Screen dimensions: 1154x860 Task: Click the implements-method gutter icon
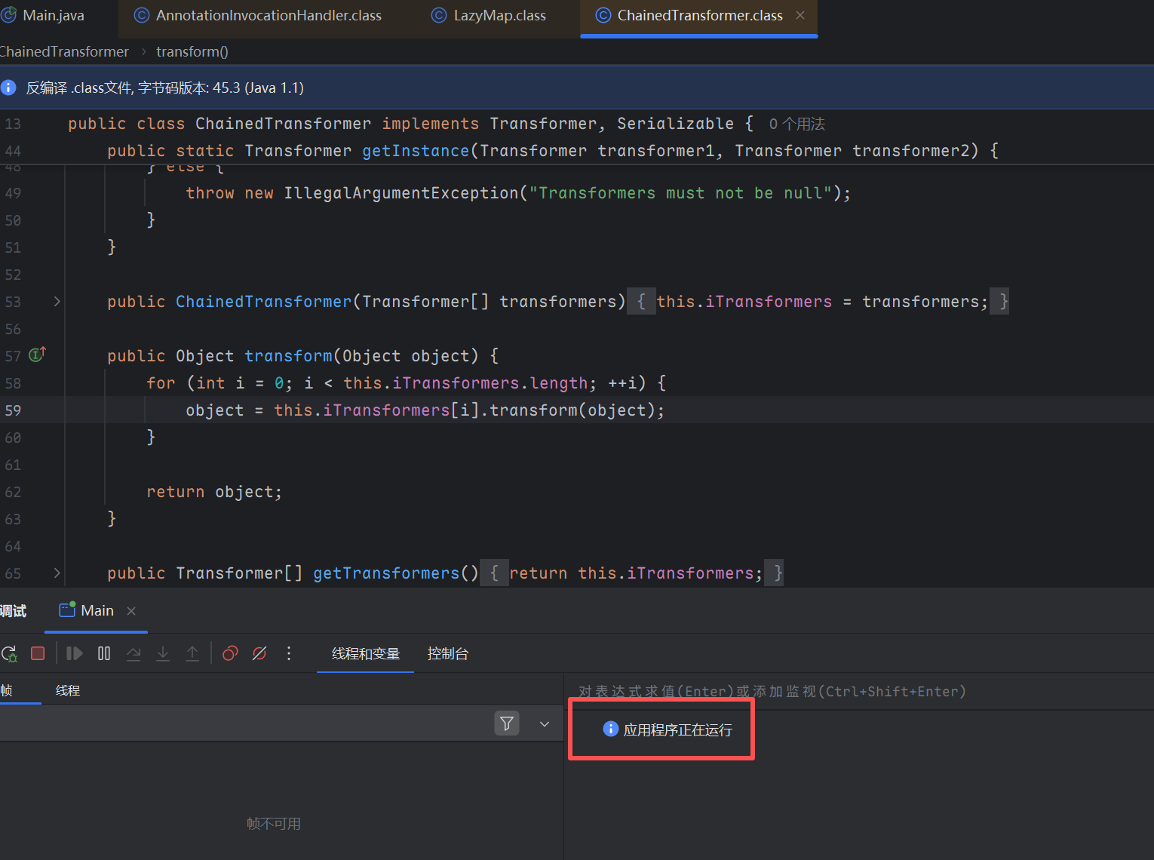coord(37,355)
